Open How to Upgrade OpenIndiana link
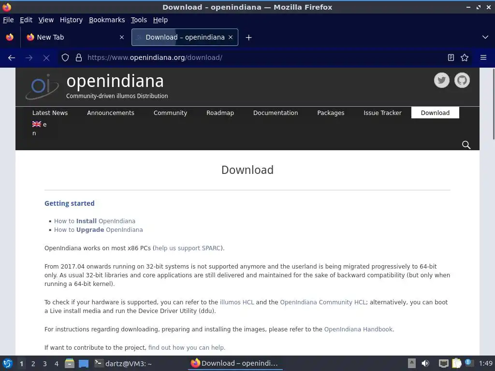The height and width of the screenshot is (371, 495). click(99, 229)
